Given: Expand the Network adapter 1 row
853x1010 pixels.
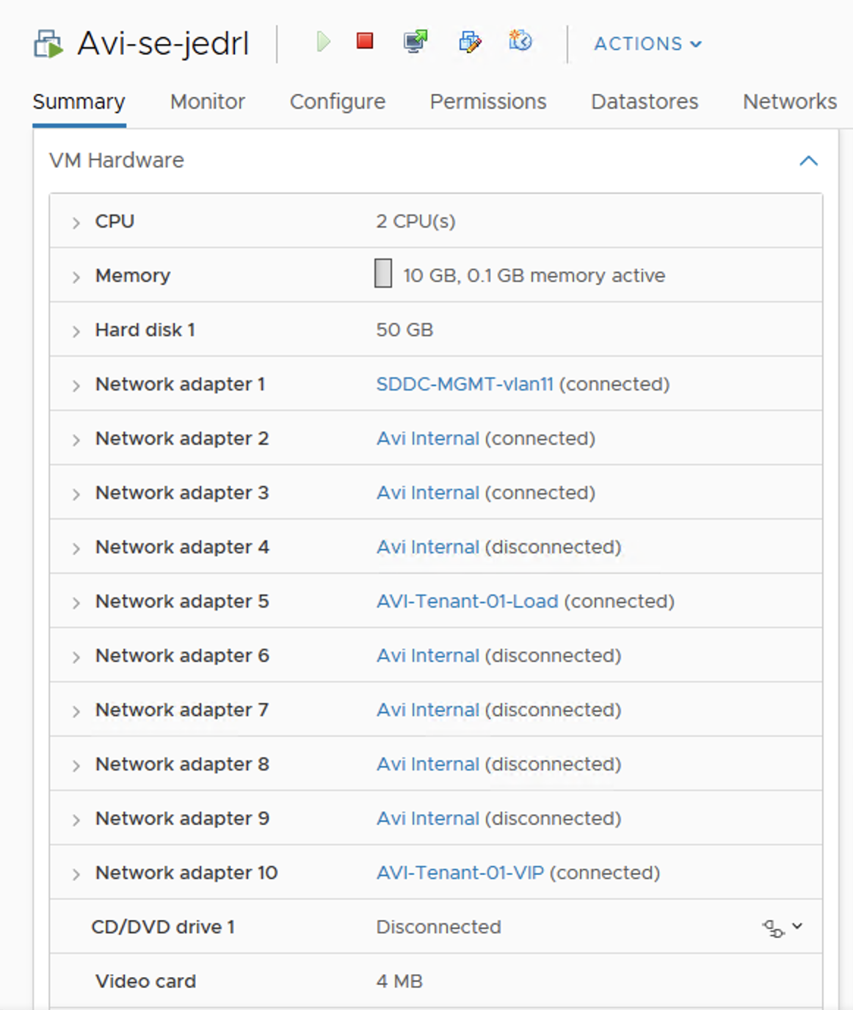Looking at the screenshot, I should coord(76,385).
